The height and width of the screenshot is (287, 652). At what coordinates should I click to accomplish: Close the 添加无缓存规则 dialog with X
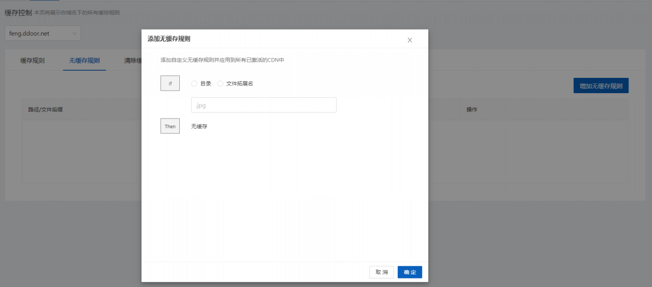(410, 40)
